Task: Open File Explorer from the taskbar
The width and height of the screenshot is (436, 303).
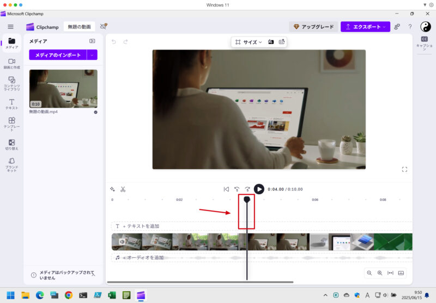Action: tap(25, 295)
